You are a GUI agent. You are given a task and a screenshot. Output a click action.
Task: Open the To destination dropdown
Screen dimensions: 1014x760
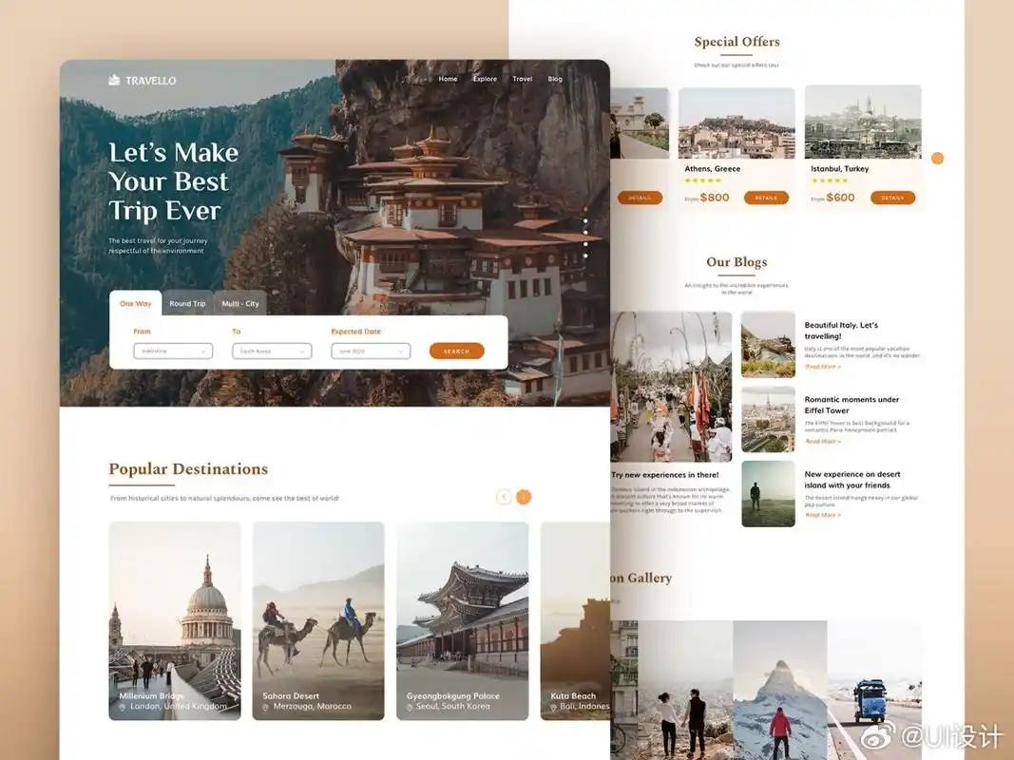click(272, 351)
